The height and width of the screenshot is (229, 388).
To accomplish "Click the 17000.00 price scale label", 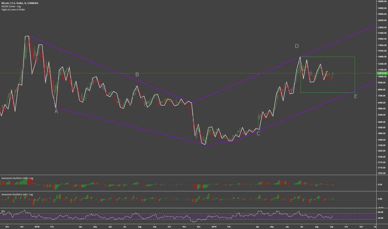I will point(382,45).
